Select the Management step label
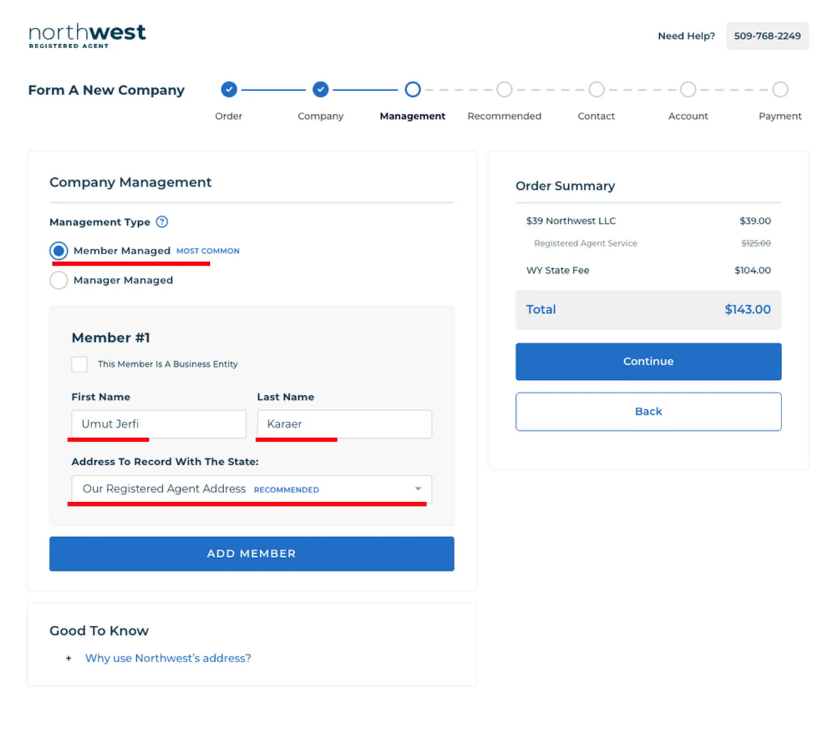 tap(412, 116)
